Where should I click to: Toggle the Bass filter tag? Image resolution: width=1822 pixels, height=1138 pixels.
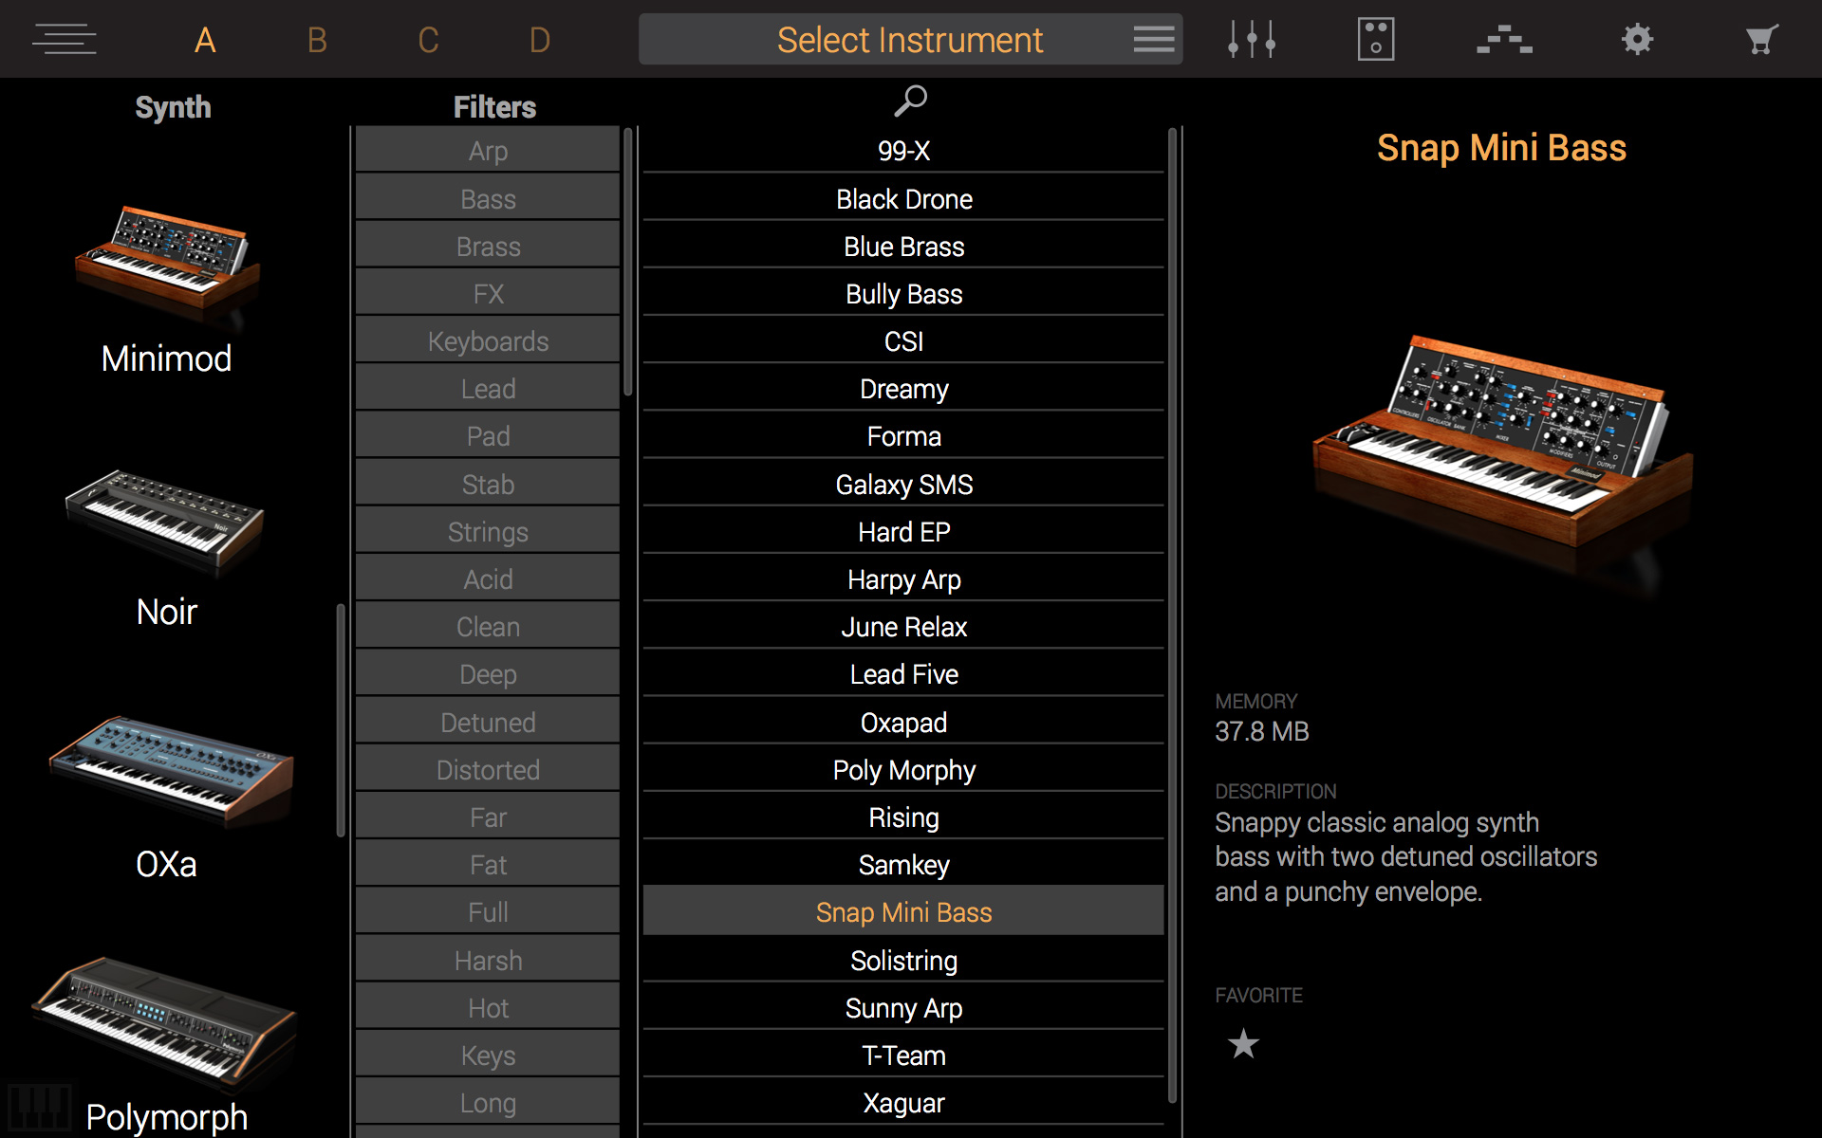click(488, 199)
